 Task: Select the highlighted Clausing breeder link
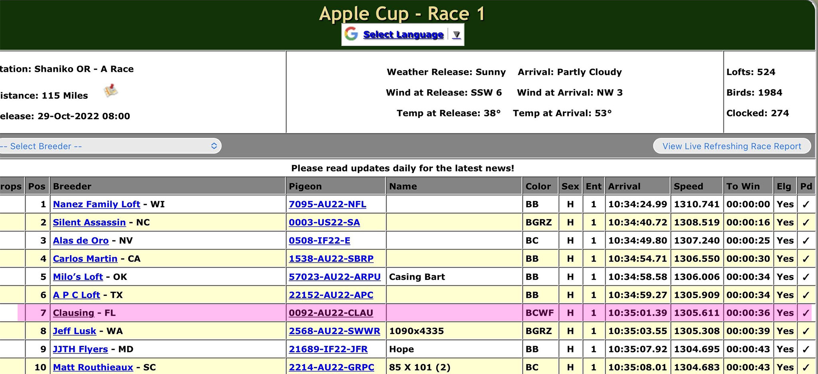coord(73,313)
